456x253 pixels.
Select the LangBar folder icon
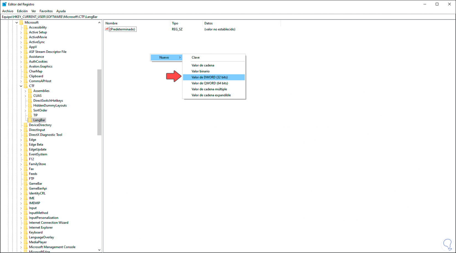pyautogui.click(x=30, y=120)
